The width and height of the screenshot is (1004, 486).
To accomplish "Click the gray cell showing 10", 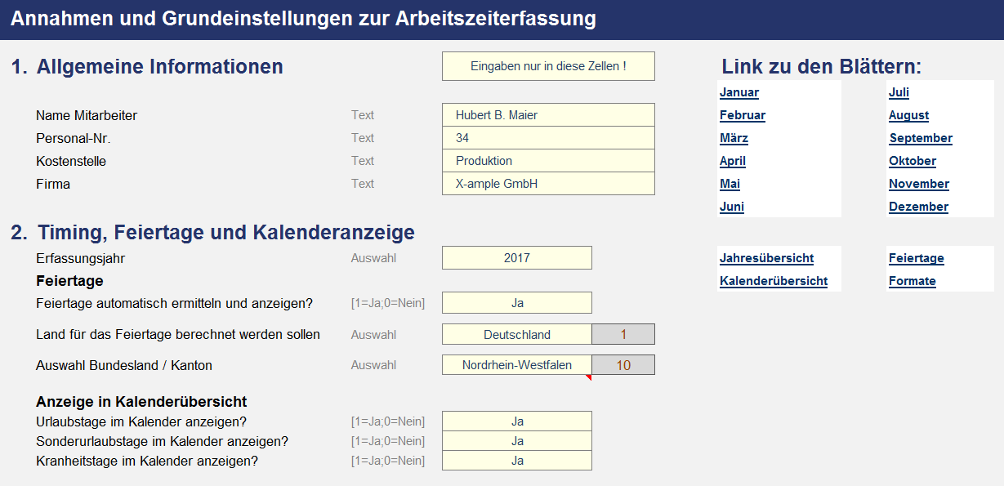I will 622,365.
